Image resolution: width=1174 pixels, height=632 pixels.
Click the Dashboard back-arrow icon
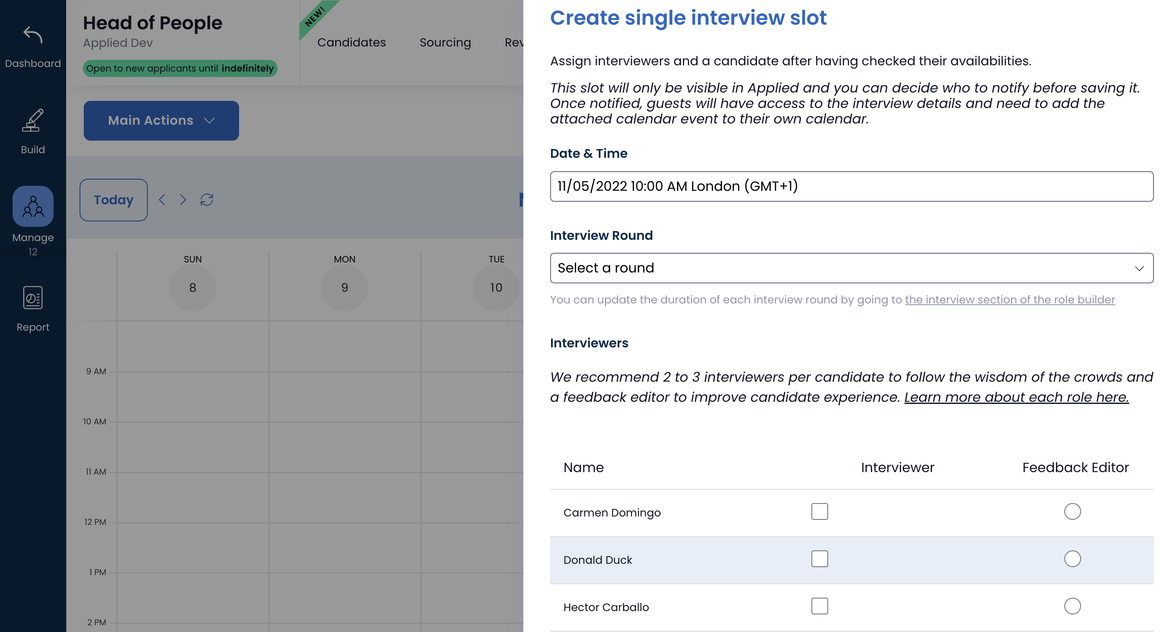(x=33, y=35)
